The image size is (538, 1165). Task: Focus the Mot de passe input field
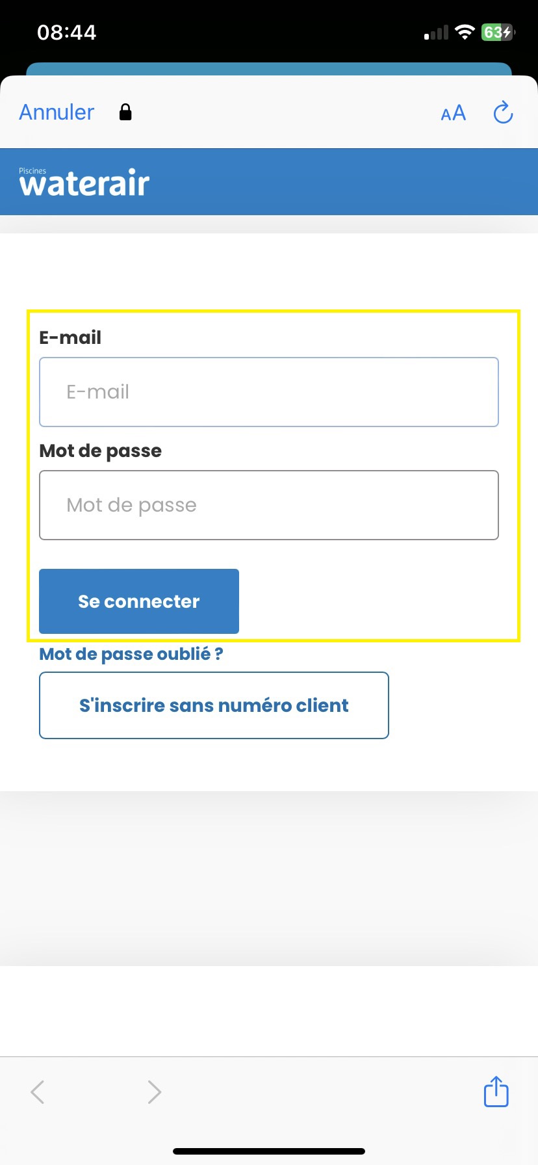point(269,505)
